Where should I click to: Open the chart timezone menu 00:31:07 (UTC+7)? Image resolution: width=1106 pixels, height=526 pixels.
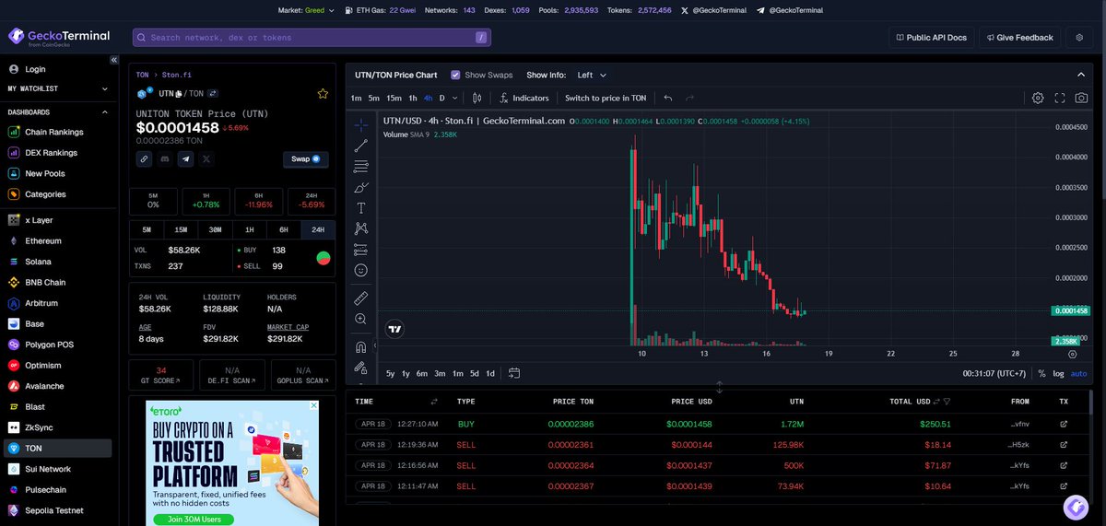tap(995, 373)
